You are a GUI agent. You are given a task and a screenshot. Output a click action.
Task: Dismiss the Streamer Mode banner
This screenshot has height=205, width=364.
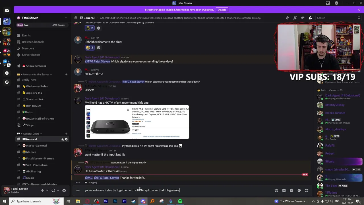coord(359,10)
